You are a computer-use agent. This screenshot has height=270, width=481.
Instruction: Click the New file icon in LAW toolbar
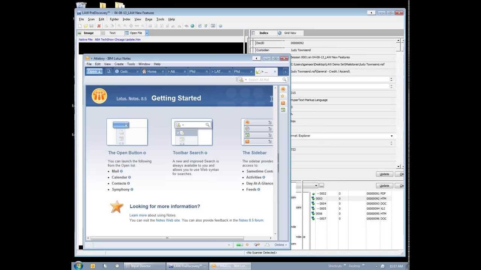point(80,26)
